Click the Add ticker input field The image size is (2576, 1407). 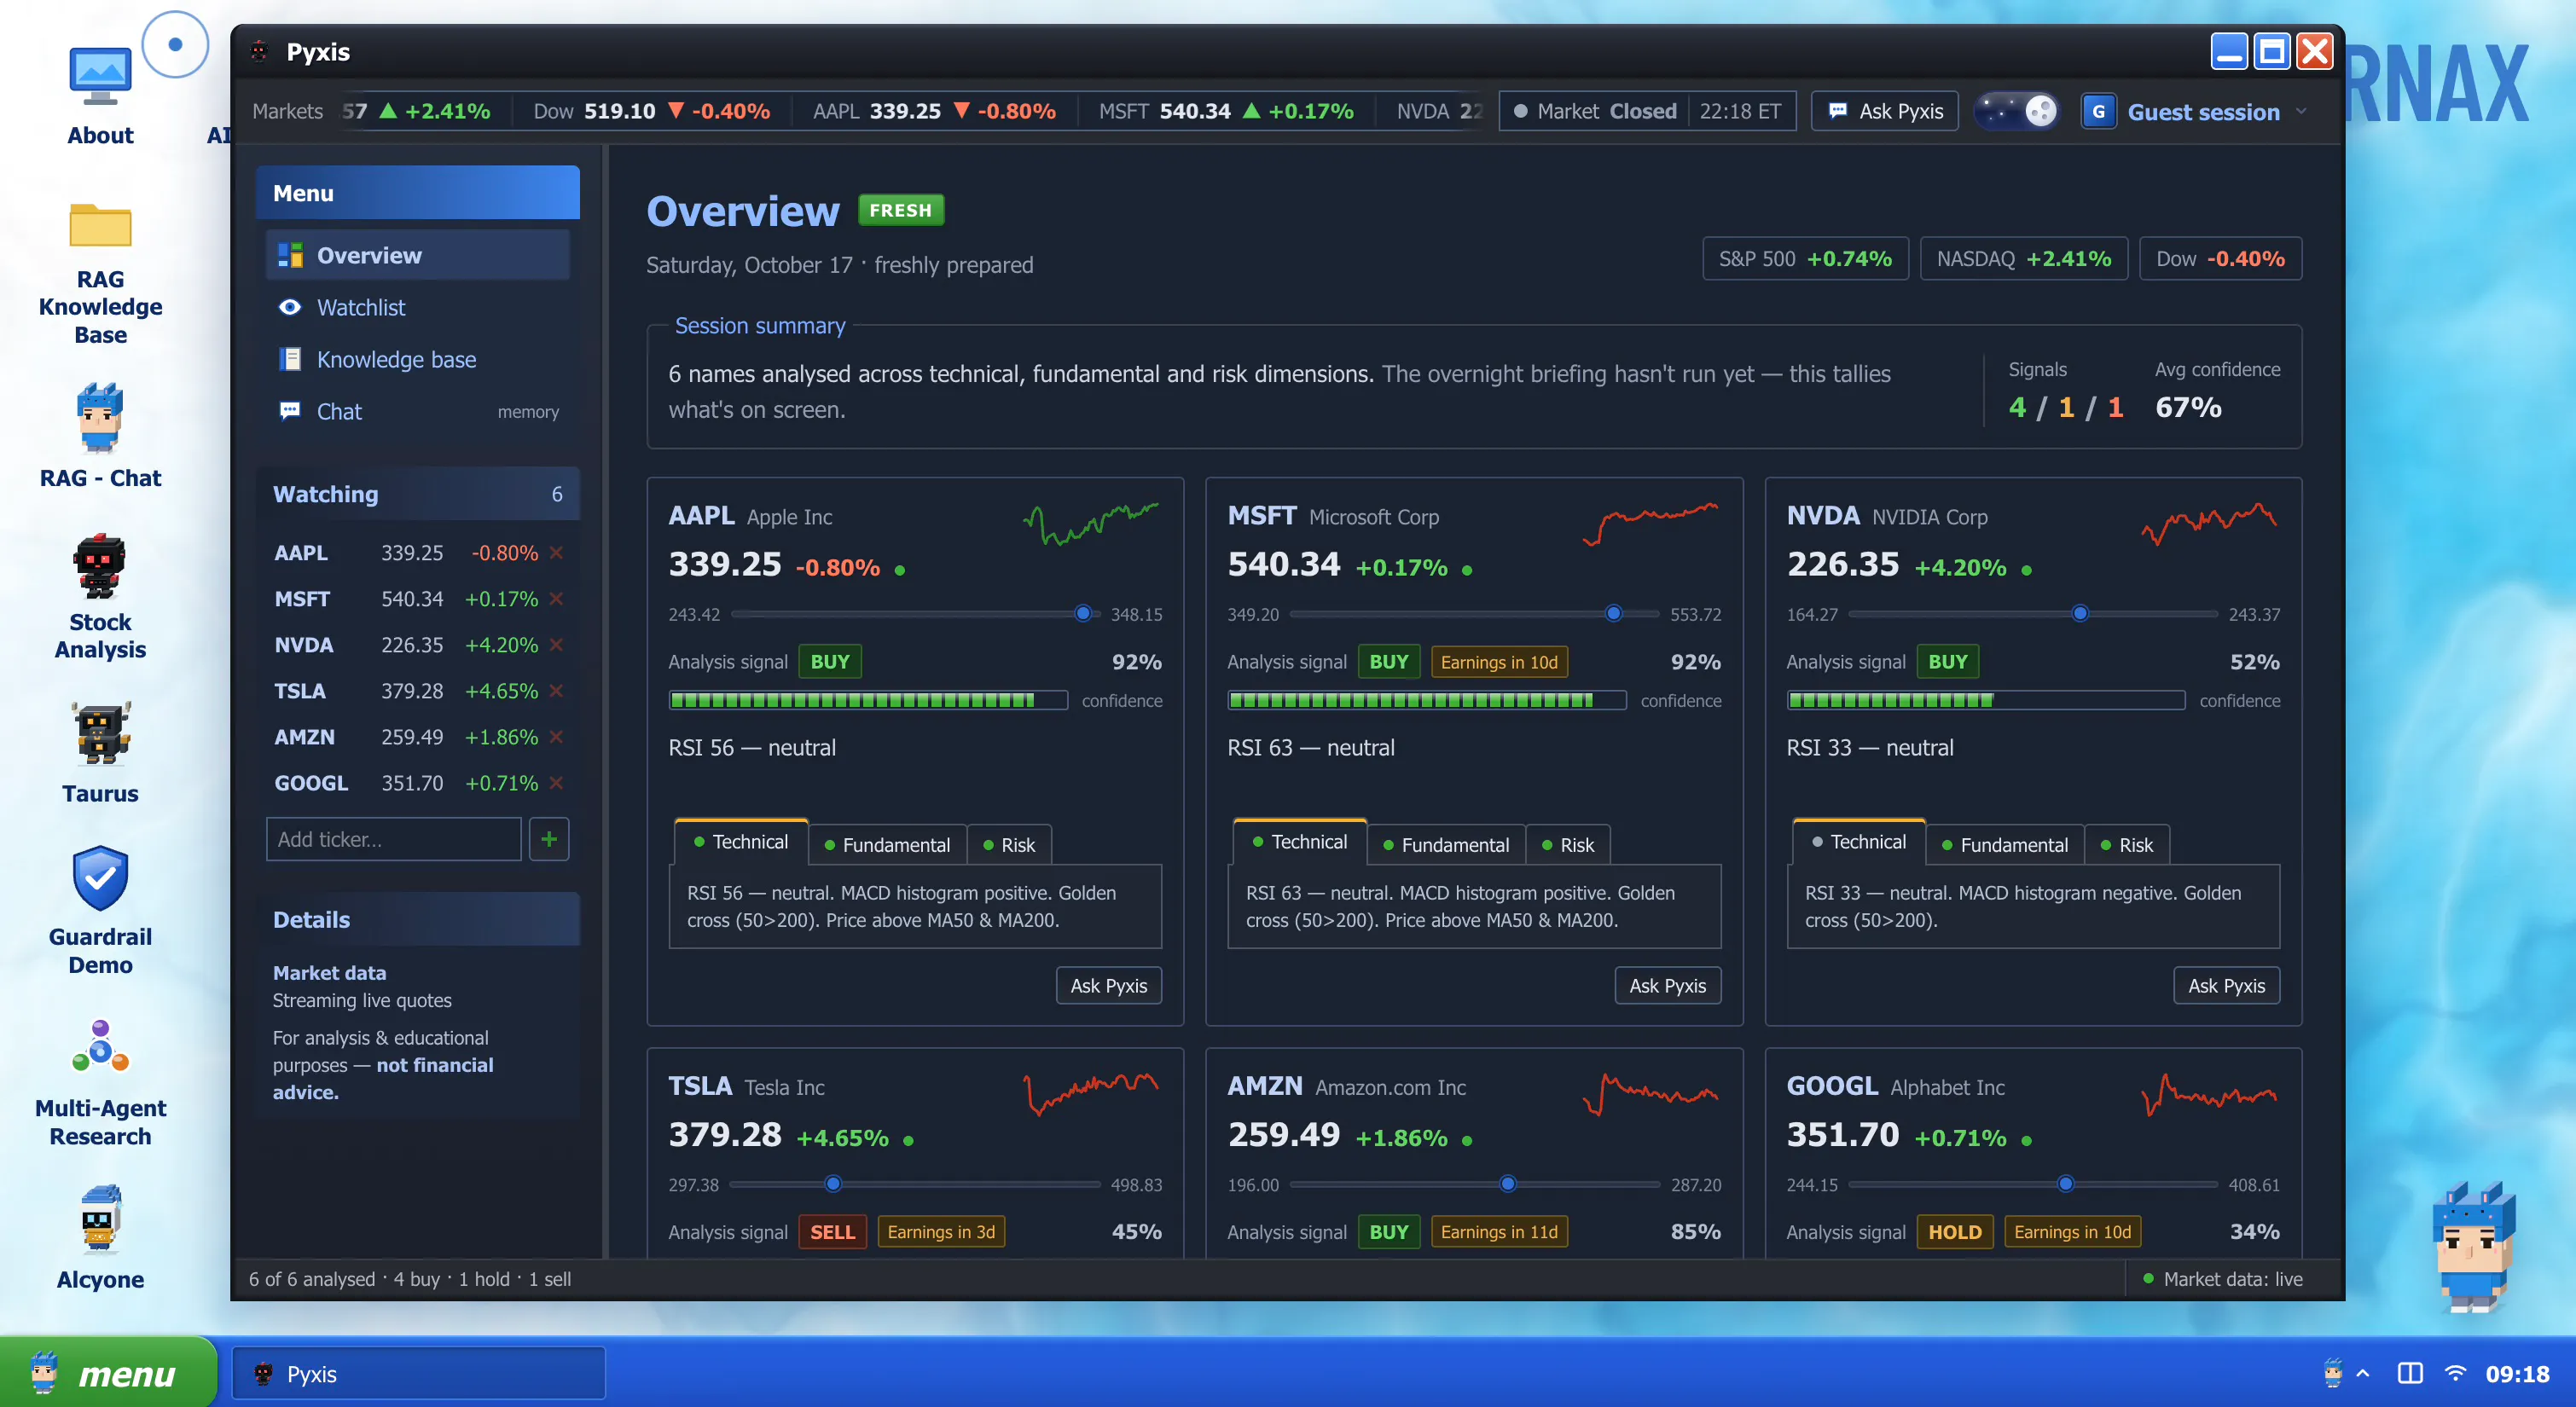tap(393, 839)
